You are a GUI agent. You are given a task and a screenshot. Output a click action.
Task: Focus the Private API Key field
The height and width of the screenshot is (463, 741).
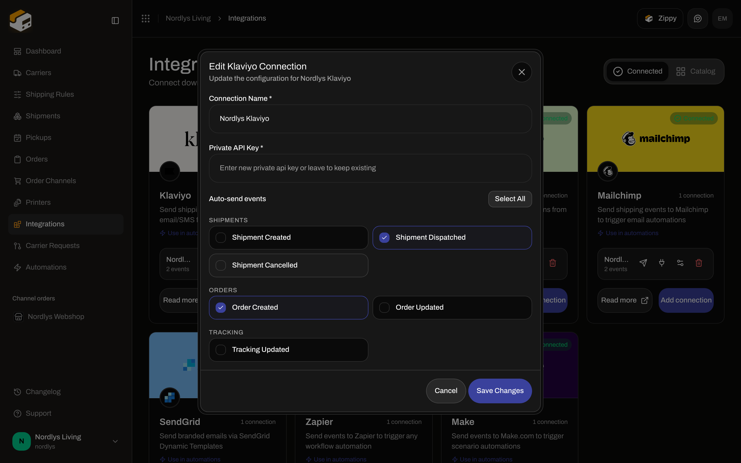pos(370,168)
